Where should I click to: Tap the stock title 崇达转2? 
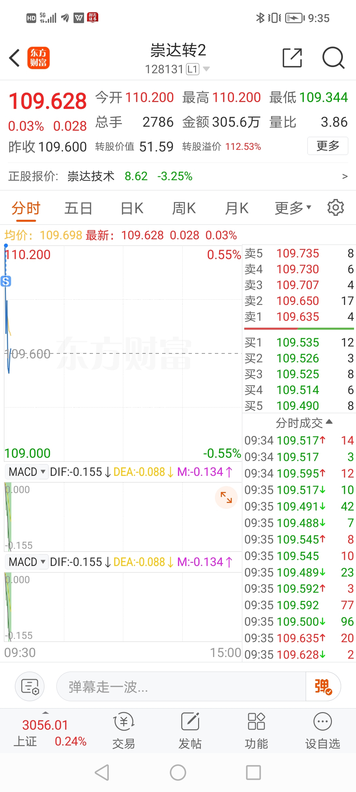pyautogui.click(x=178, y=50)
